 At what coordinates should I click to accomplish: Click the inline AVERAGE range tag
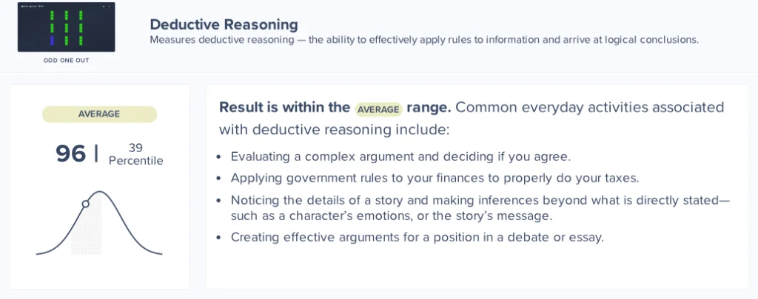[378, 109]
